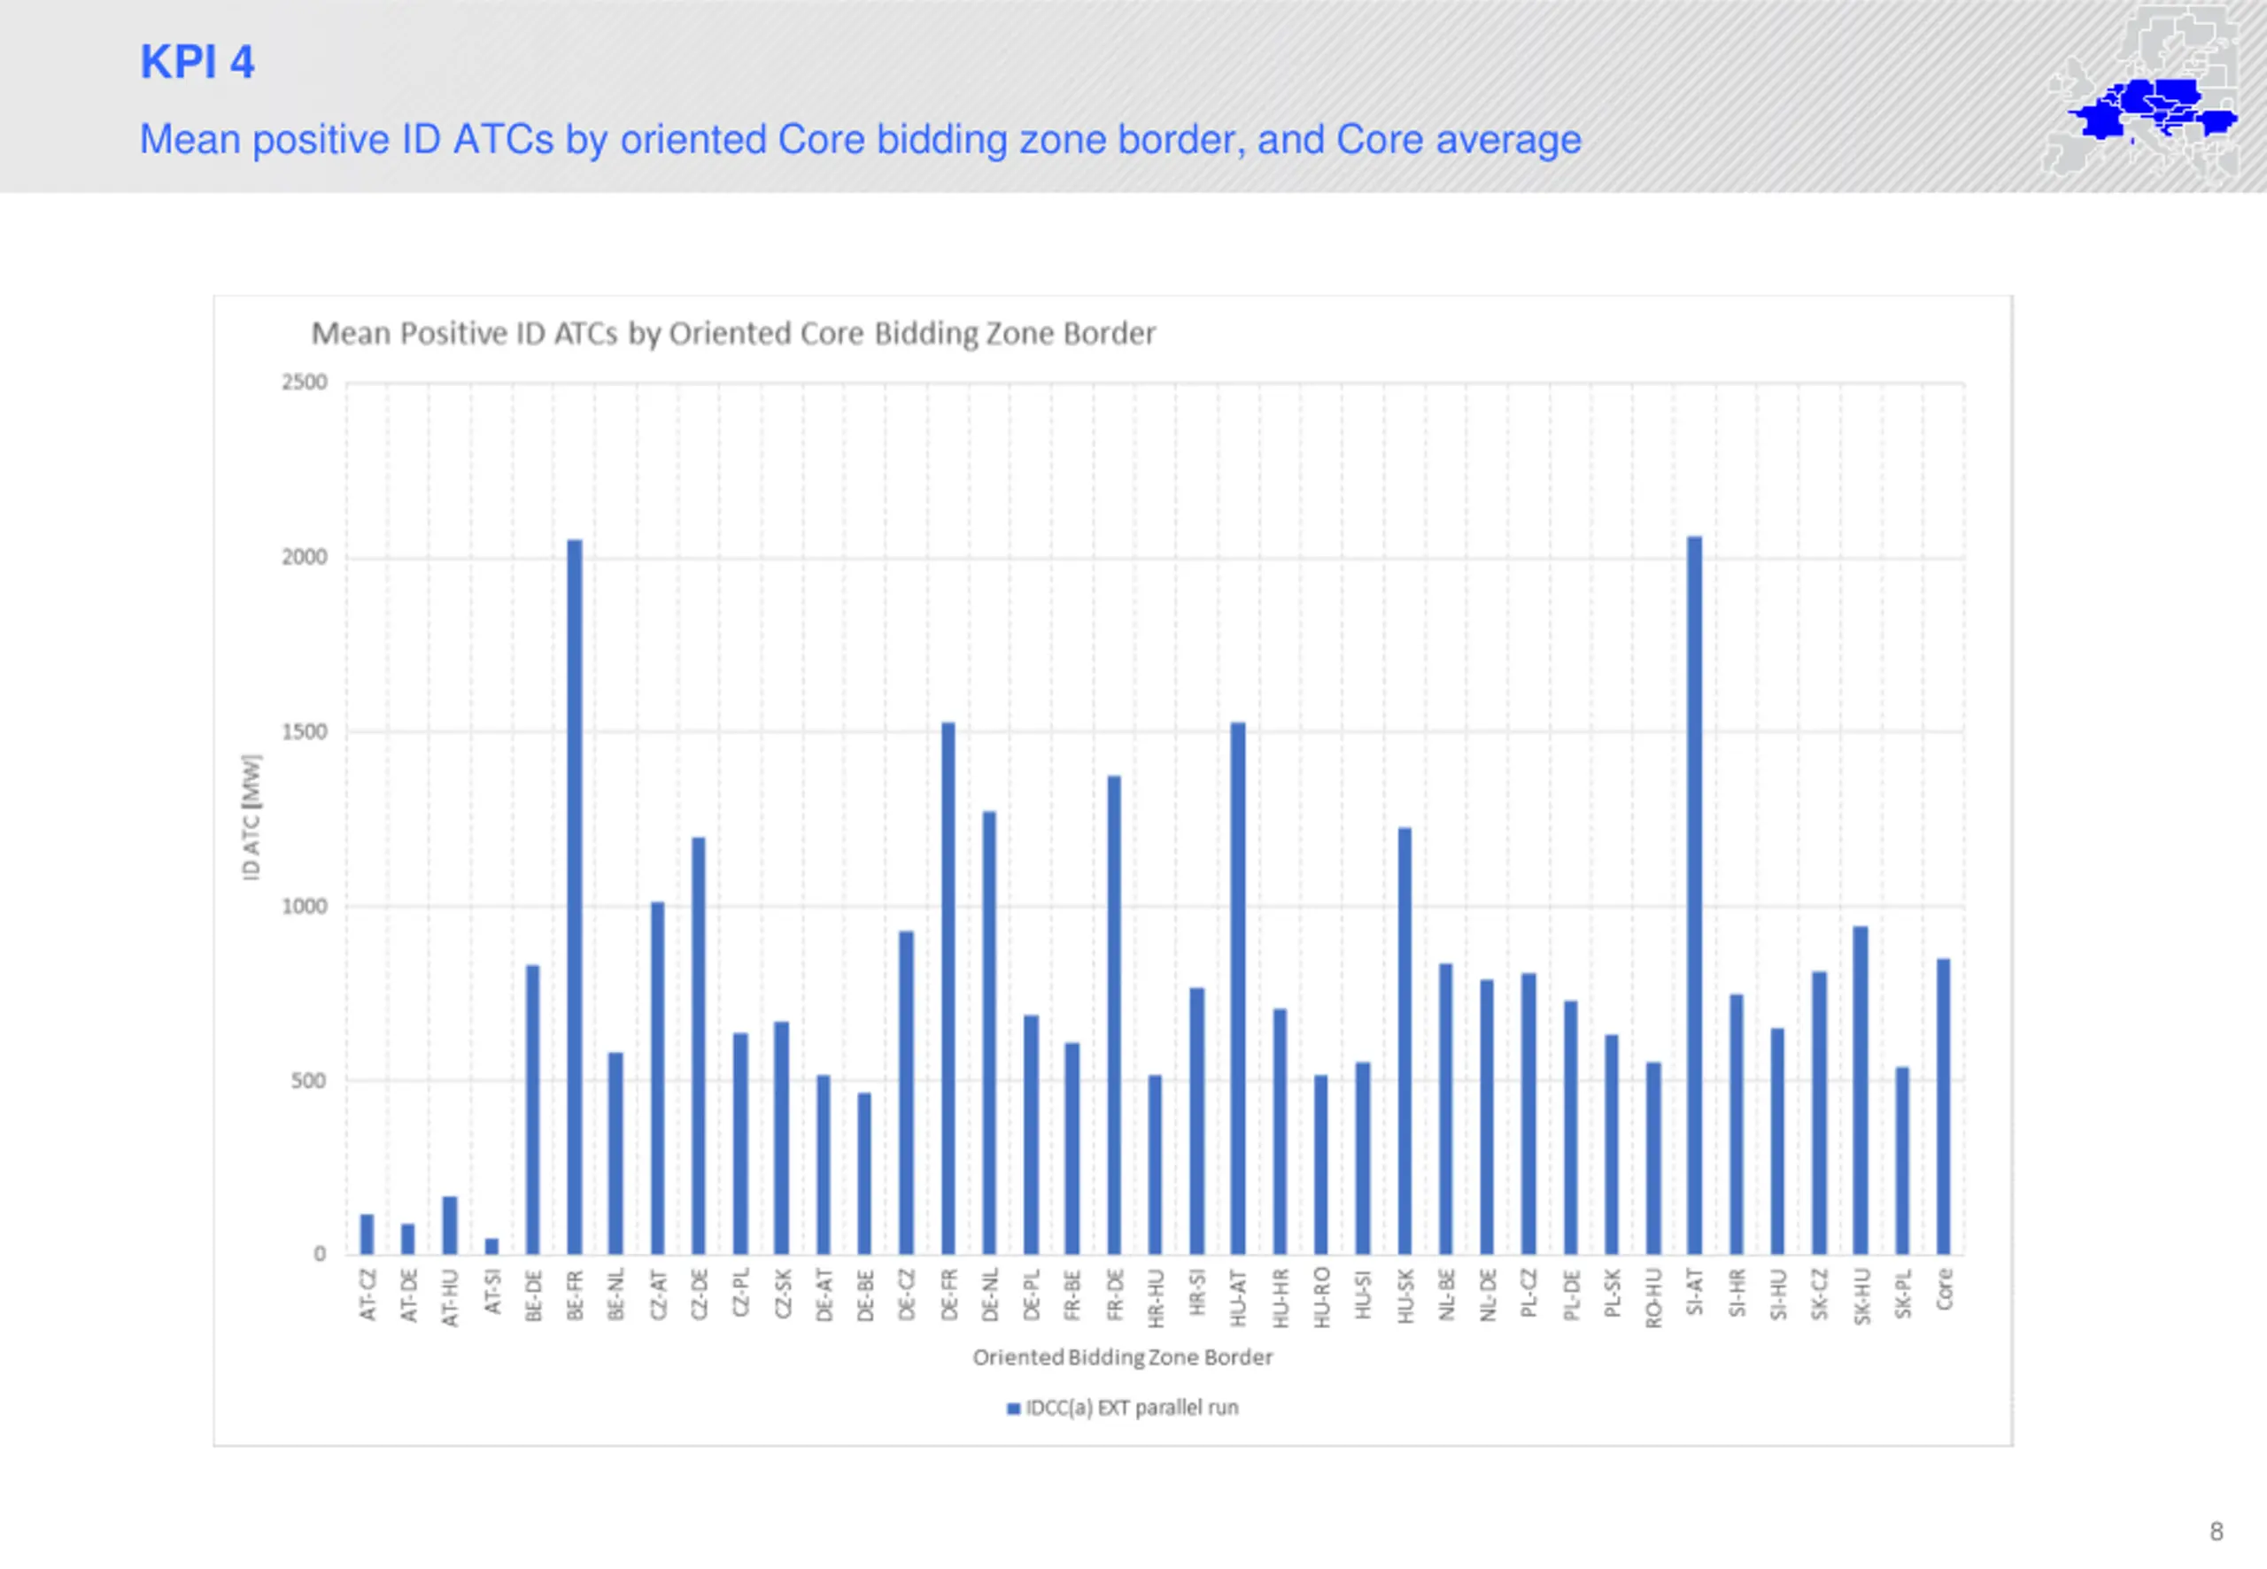Select the BE-FR bar in chart

click(574, 897)
